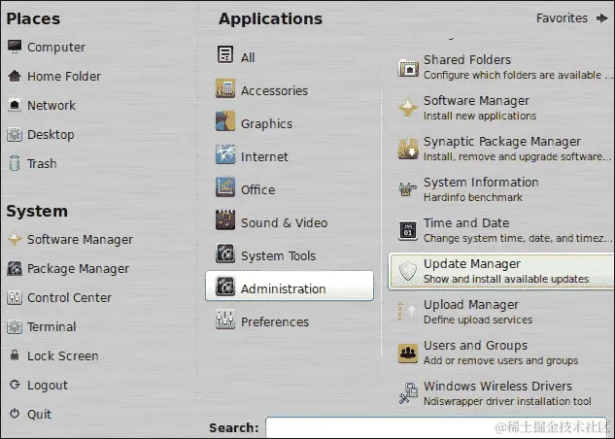Click in the Search input field
615x439 pixels.
[436, 427]
